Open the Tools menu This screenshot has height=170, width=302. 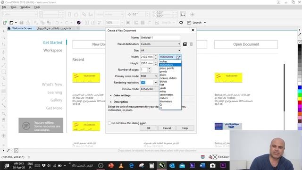tap(13, 7)
